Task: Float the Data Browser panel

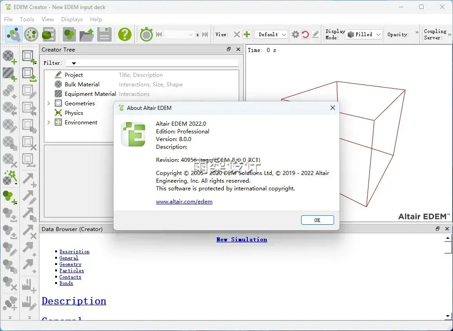Action: tap(438, 229)
